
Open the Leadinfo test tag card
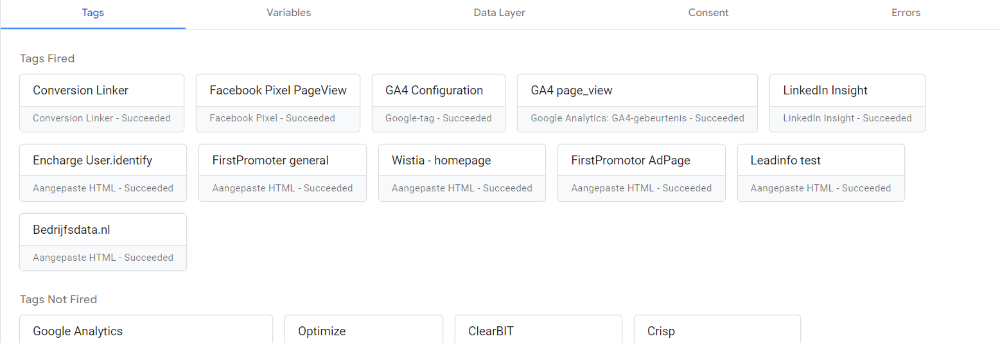pos(820,173)
